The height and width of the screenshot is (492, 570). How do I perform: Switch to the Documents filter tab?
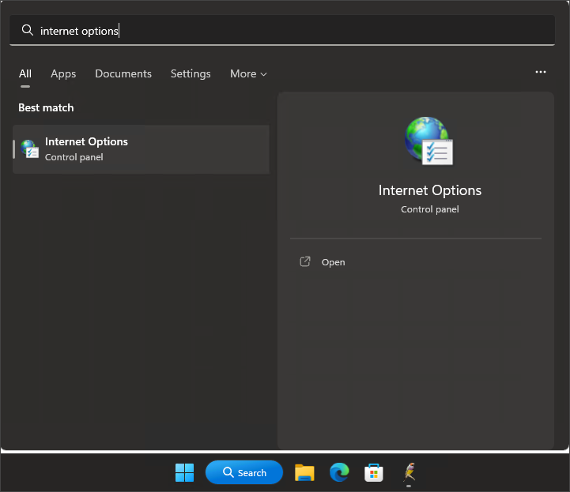(x=123, y=73)
